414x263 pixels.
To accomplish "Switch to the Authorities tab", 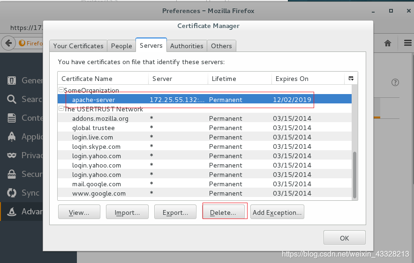I will (x=187, y=46).
